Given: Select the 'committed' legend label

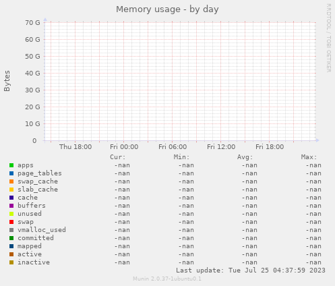Looking at the screenshot, I should pos(36,238).
